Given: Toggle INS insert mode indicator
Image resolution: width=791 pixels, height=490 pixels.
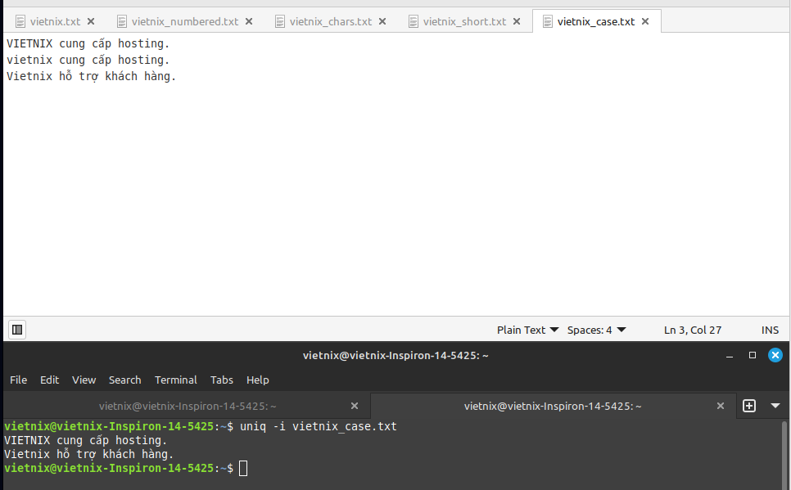Looking at the screenshot, I should coord(770,330).
